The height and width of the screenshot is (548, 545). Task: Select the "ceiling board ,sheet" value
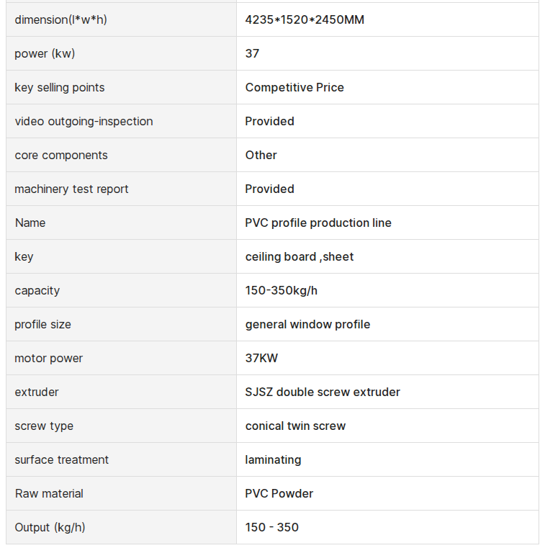coord(299,256)
